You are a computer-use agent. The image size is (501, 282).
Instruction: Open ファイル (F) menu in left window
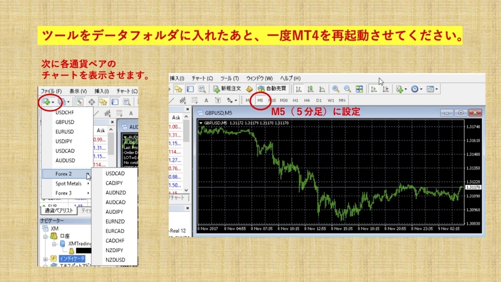(x=51, y=92)
